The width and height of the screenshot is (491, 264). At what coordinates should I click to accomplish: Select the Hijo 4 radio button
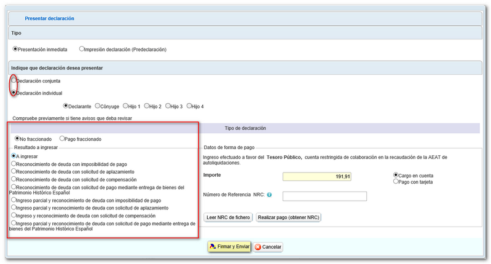(x=189, y=106)
